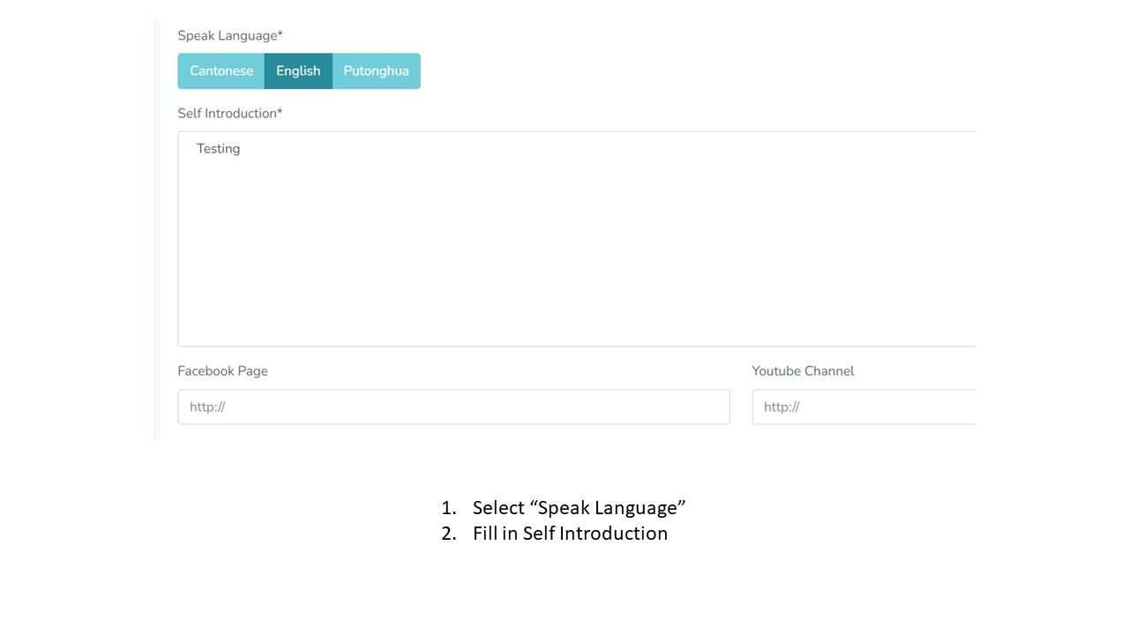Click the Fill in Self Introduction instruction
The width and height of the screenshot is (1129, 635).
[x=570, y=534]
